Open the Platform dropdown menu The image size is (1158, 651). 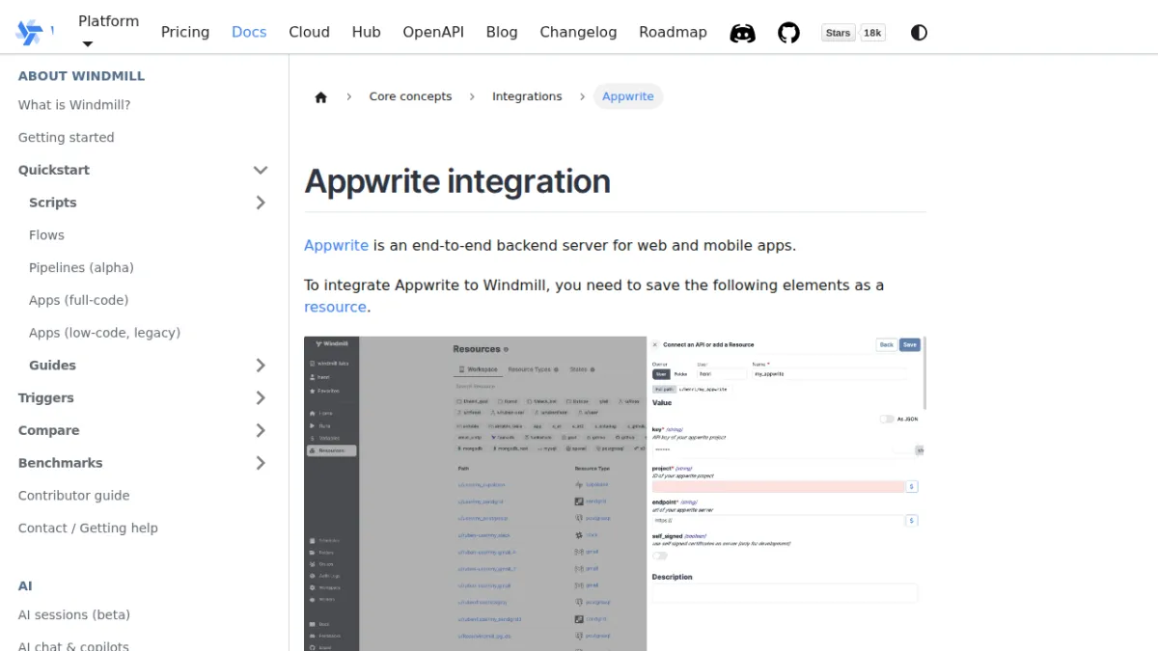pos(108,32)
